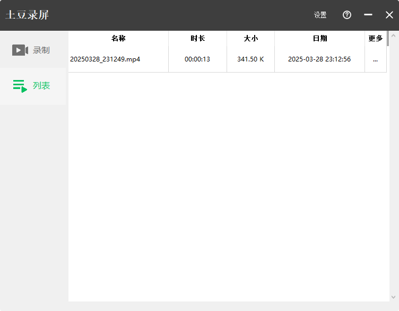Click the size 341.50 K cell
Image resolution: width=399 pixels, height=311 pixels.
[250, 59]
